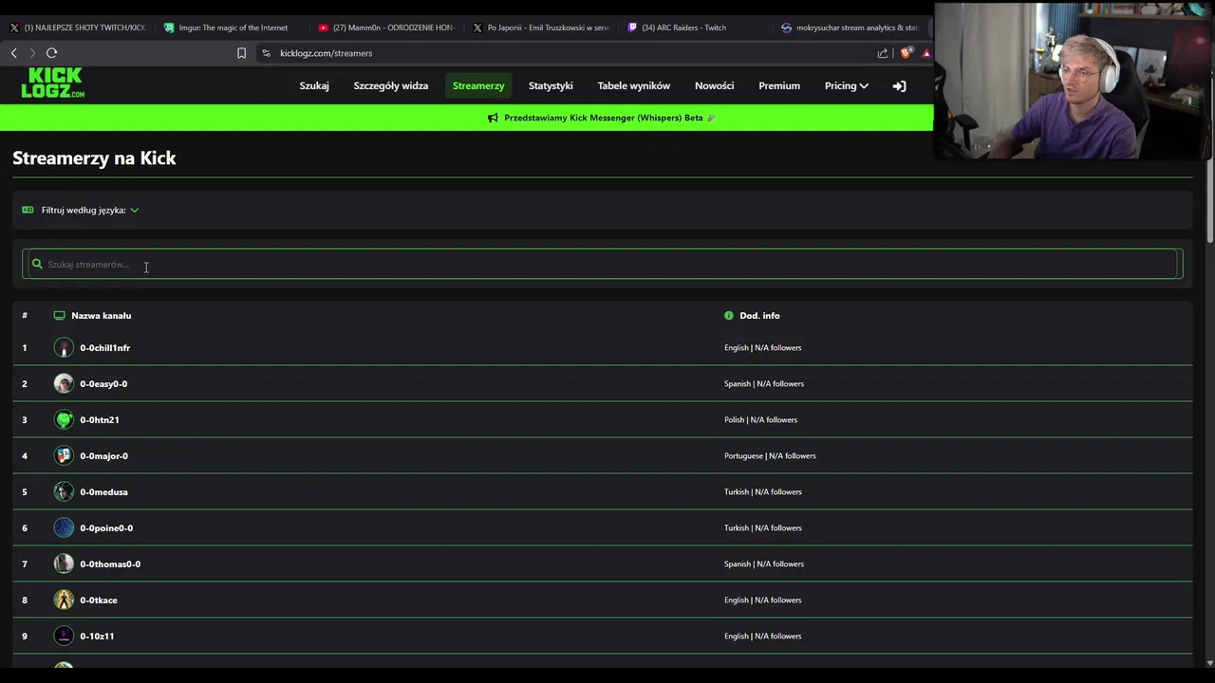
Task: Click the language filter icon
Action: [x=28, y=210]
